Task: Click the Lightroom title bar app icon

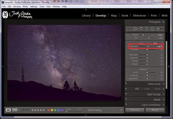Action: click(x=3, y=2)
